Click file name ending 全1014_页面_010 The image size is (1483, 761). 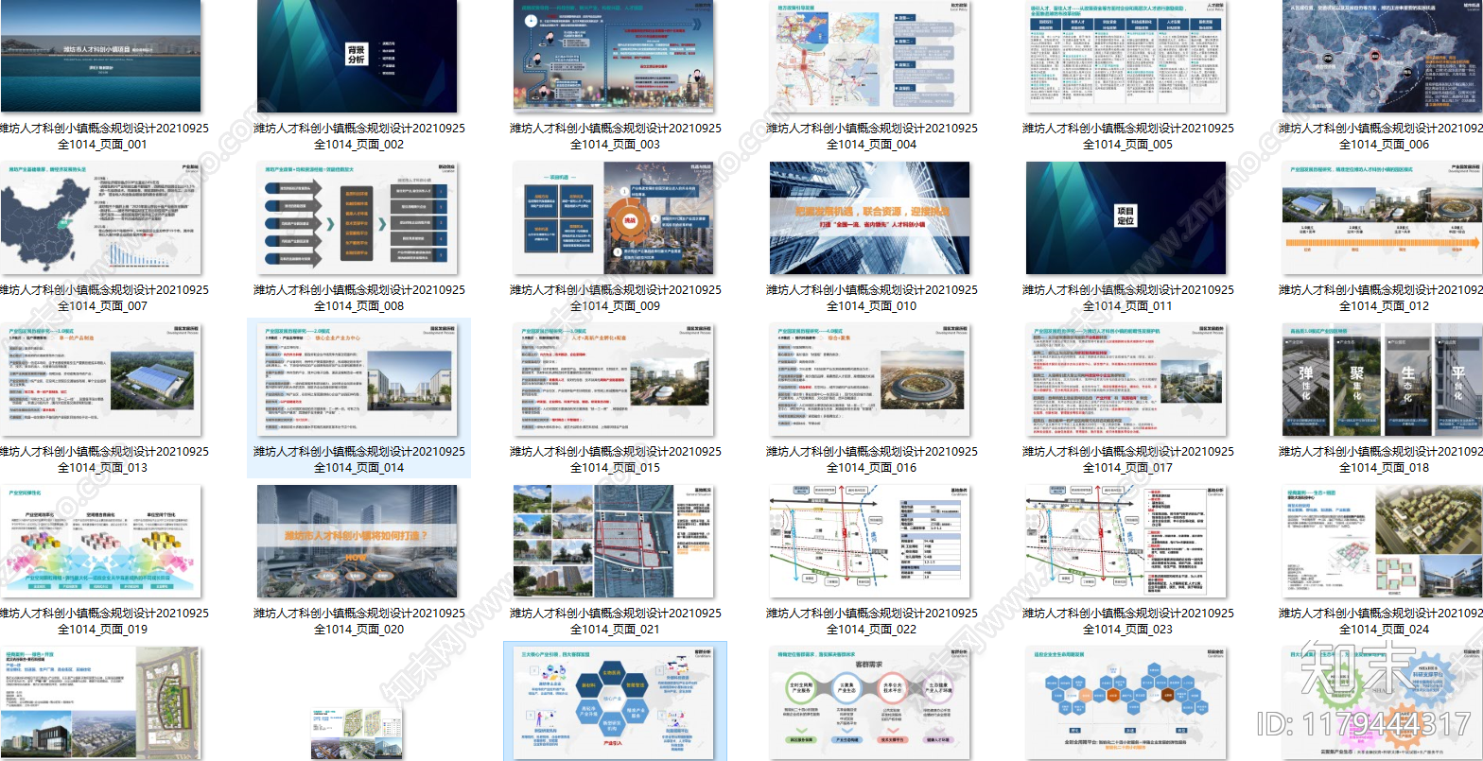click(871, 298)
